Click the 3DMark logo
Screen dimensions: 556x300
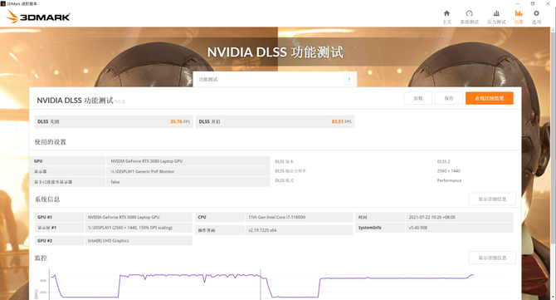click(x=38, y=17)
